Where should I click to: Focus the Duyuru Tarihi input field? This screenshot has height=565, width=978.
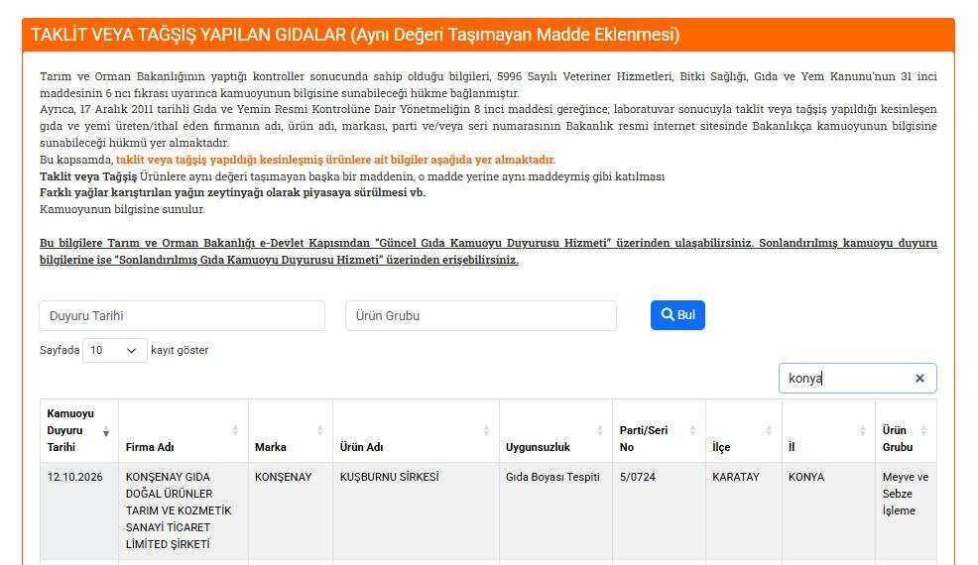tap(182, 315)
